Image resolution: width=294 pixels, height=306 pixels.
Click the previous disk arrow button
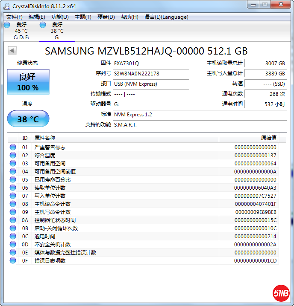pos(12,51)
